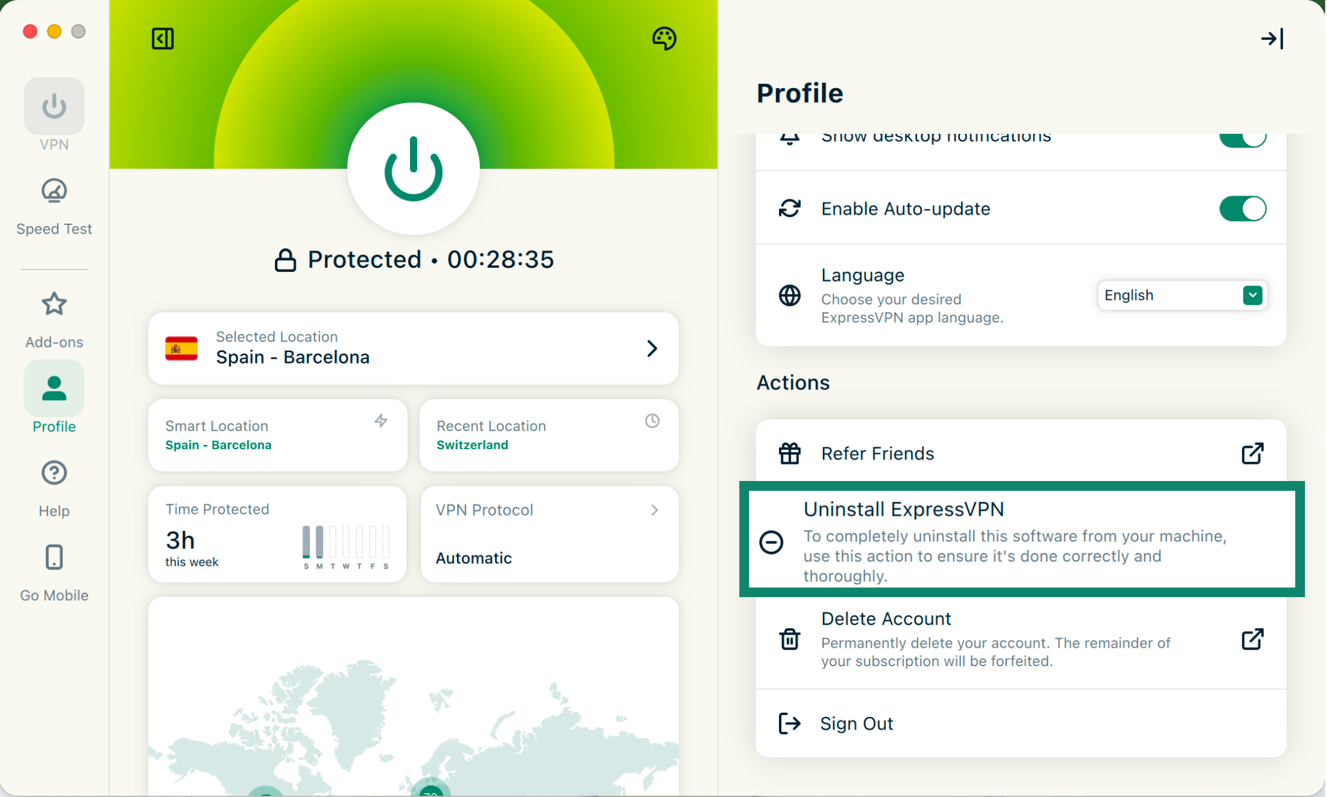Close the Profile panel with arrow icon
The width and height of the screenshot is (1327, 797).
pos(1272,39)
